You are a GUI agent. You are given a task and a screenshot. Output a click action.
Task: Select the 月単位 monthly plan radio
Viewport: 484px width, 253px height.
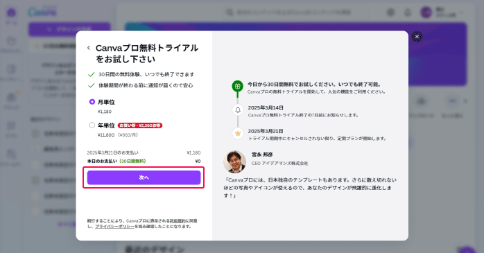(92, 101)
